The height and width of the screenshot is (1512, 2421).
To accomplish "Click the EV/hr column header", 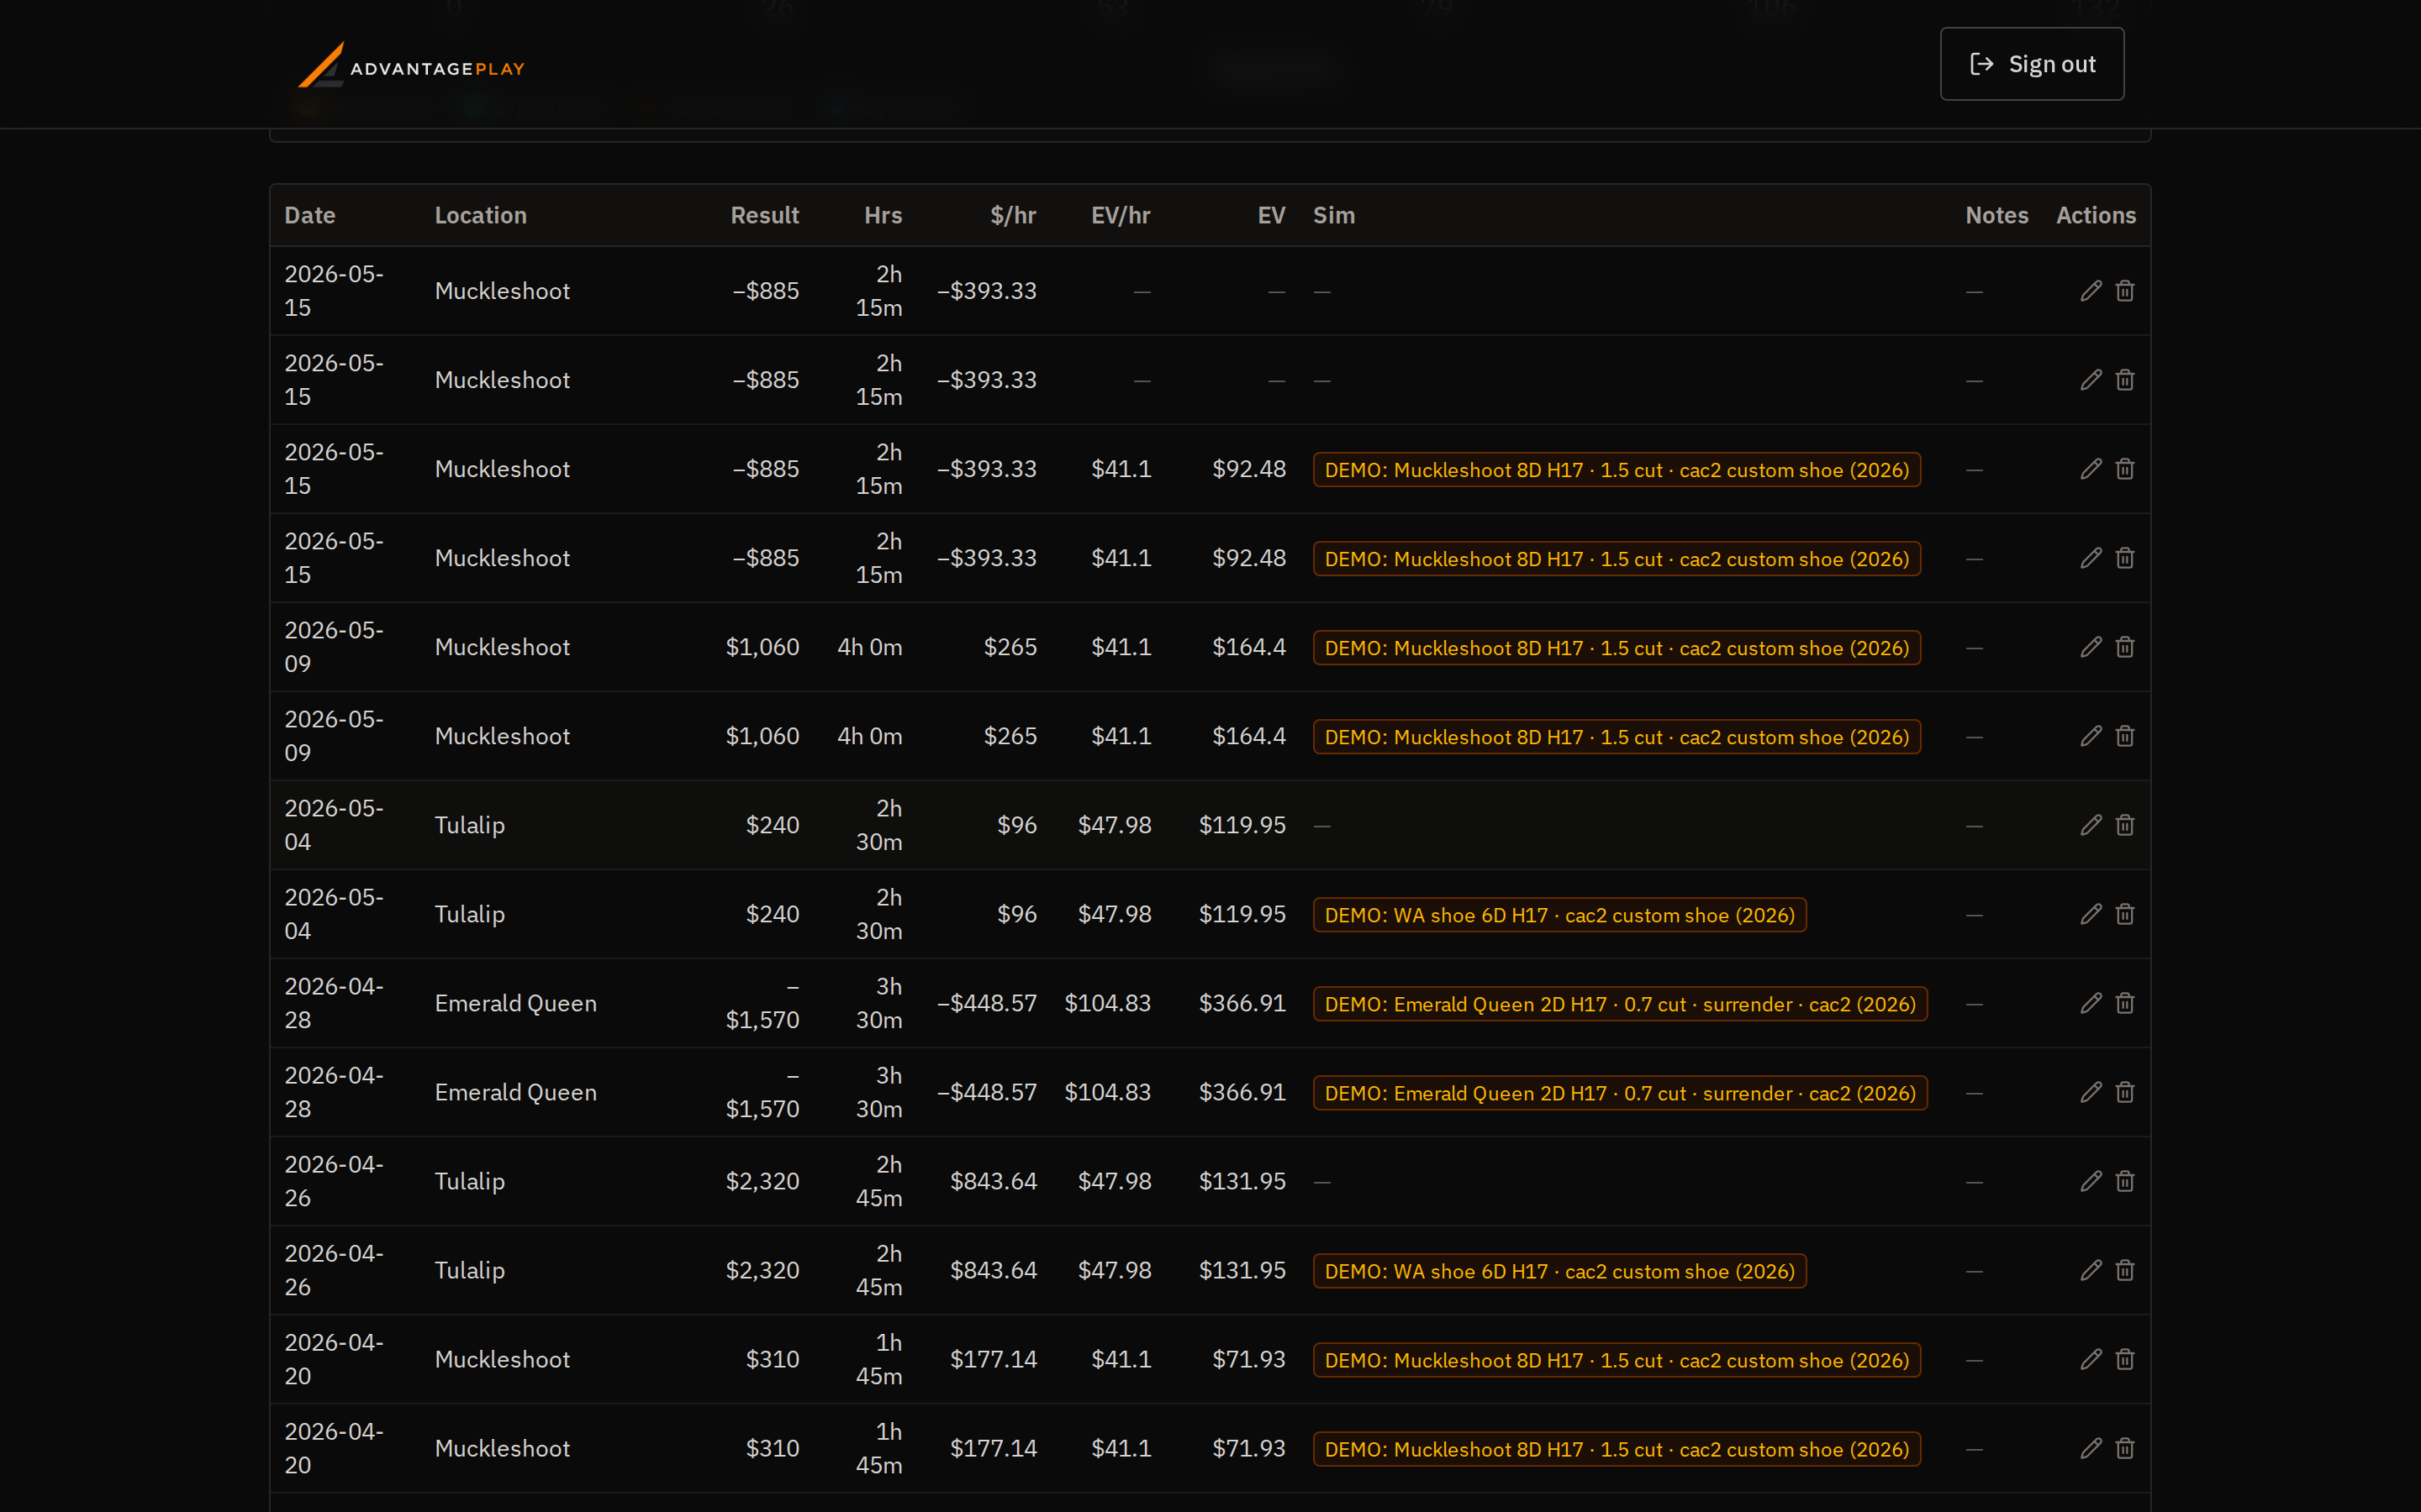I will pos(1121,215).
